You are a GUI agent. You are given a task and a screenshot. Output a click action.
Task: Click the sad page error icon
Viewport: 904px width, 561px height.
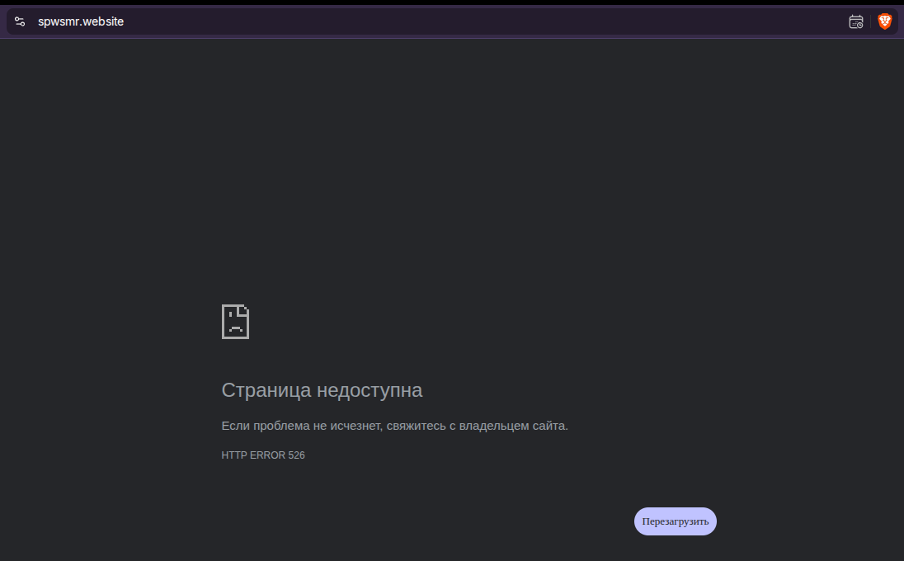pyautogui.click(x=235, y=322)
